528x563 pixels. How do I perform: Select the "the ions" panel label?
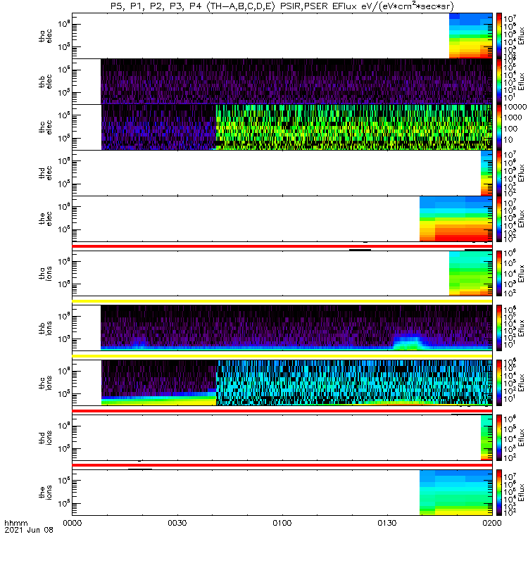point(45,492)
